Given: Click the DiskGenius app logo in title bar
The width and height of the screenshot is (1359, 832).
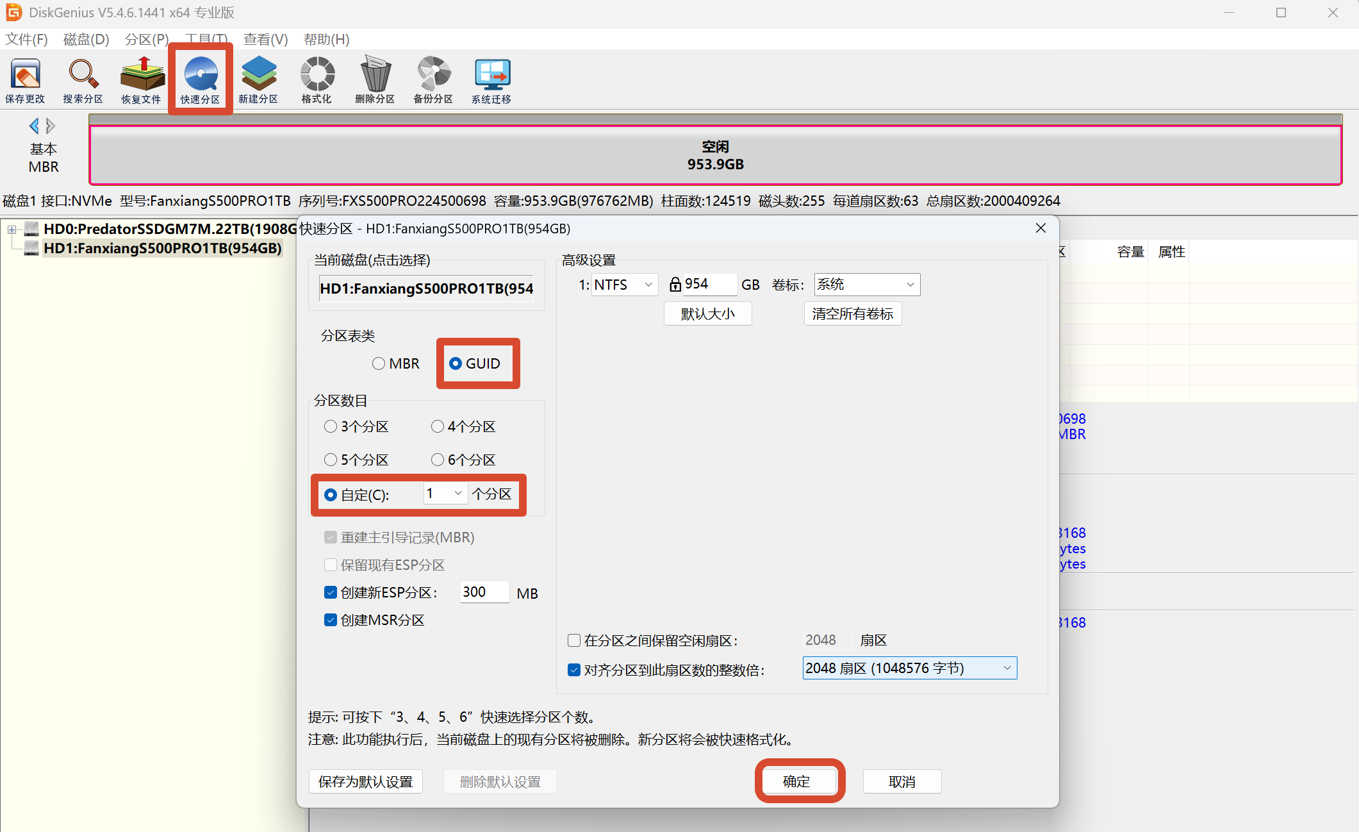Looking at the screenshot, I should pyautogui.click(x=13, y=13).
